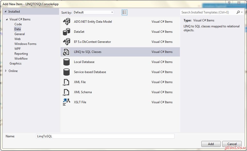Click the Service-based Database icon

click(x=67, y=72)
